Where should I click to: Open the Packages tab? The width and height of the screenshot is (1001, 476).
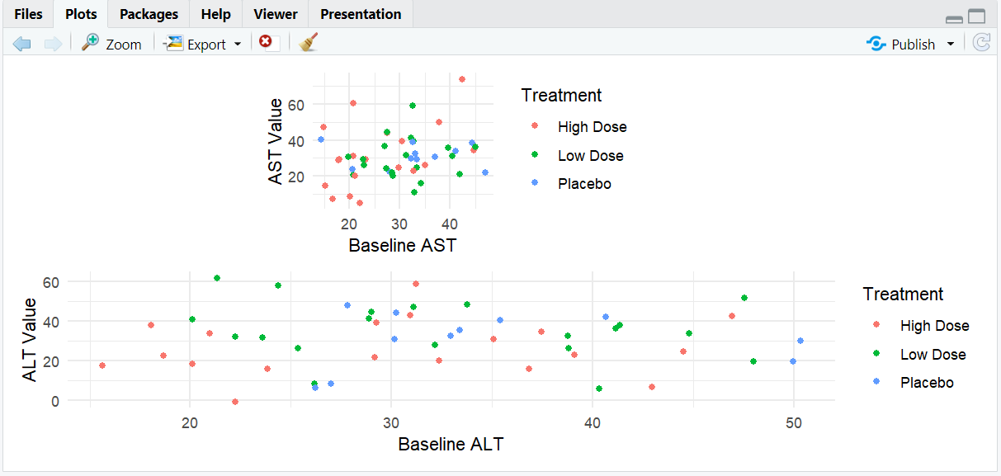149,14
